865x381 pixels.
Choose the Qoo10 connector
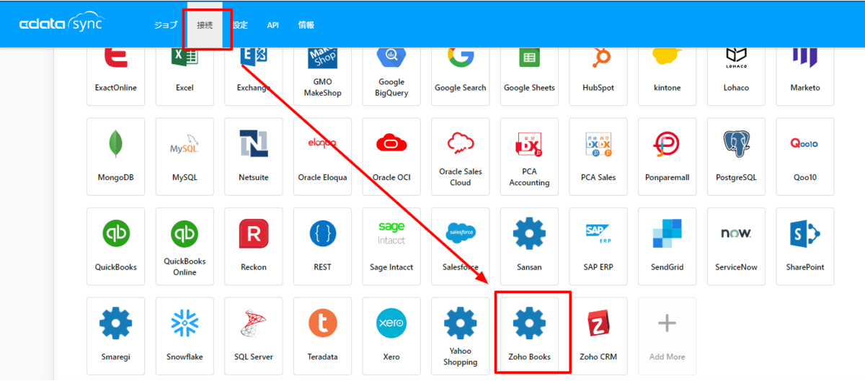pos(805,156)
